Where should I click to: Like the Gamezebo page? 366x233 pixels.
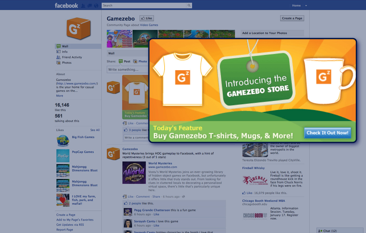point(147,18)
